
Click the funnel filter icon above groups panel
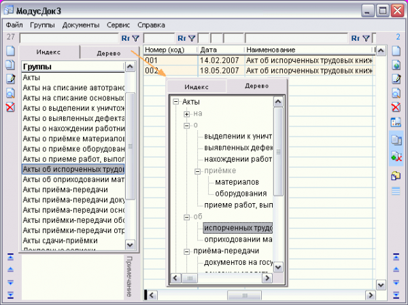(x=135, y=39)
